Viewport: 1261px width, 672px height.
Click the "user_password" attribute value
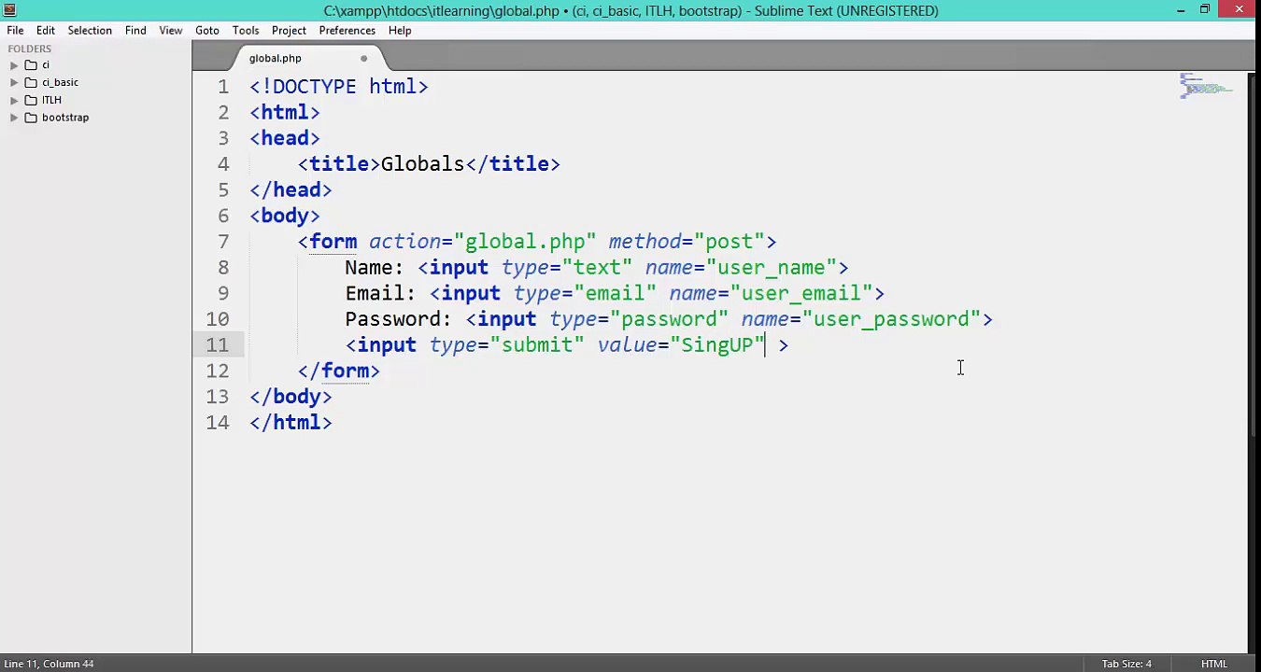click(x=891, y=319)
